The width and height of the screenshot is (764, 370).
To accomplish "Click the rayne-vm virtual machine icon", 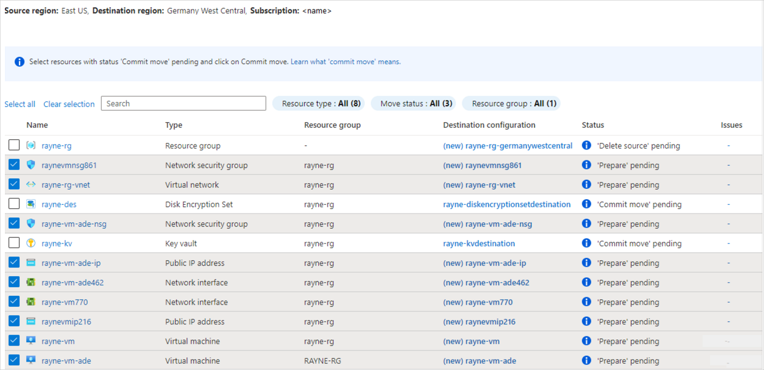I will [31, 341].
